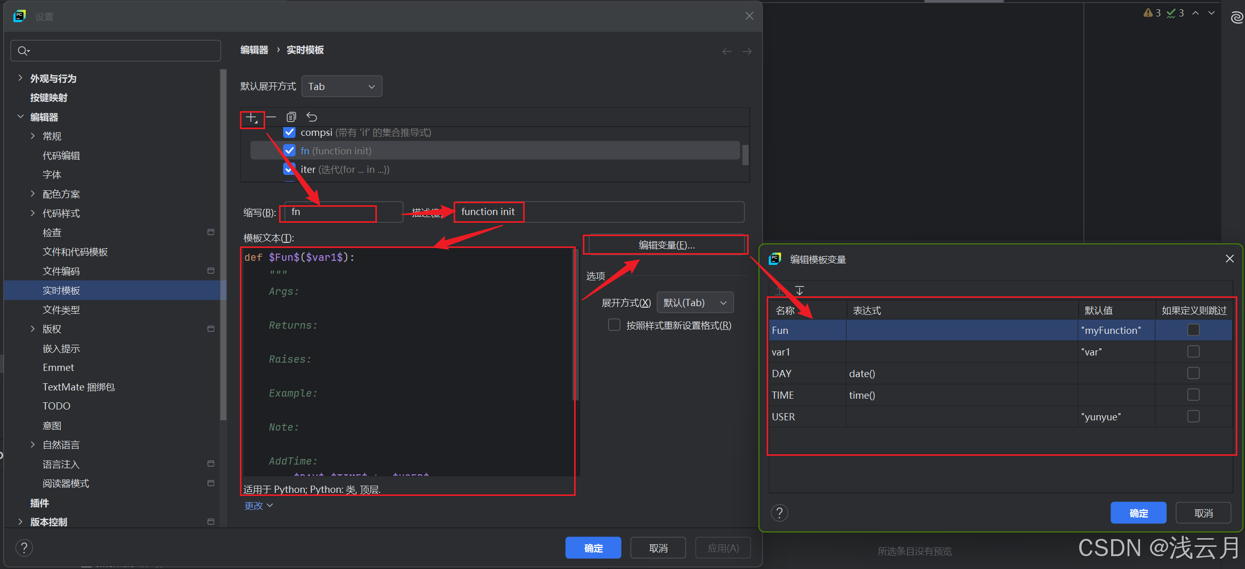Check skip-if-defined for the DAY variable
The height and width of the screenshot is (569, 1245).
click(x=1194, y=373)
